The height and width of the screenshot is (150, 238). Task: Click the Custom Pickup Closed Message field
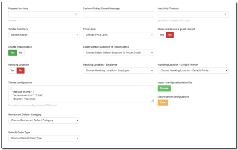(x=118, y=15)
